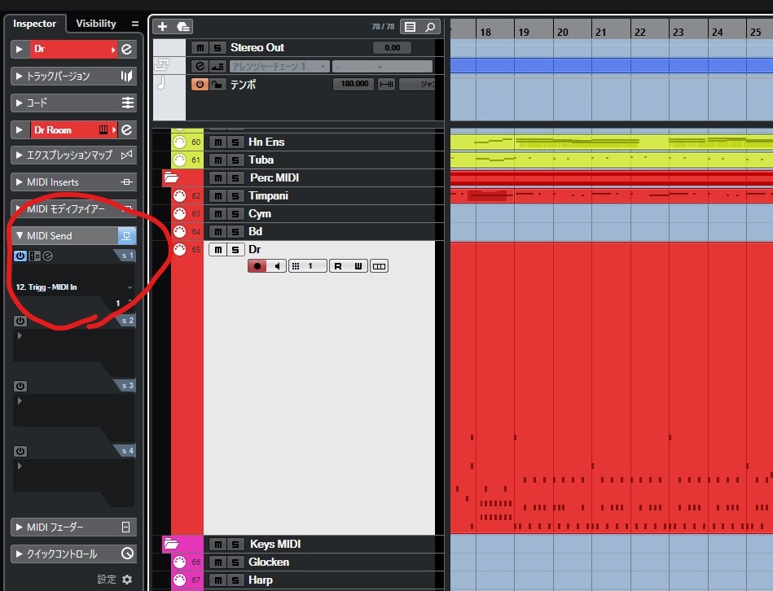The image size is (773, 591).
Task: Click Read automation button on Dr track
Action: (x=338, y=266)
